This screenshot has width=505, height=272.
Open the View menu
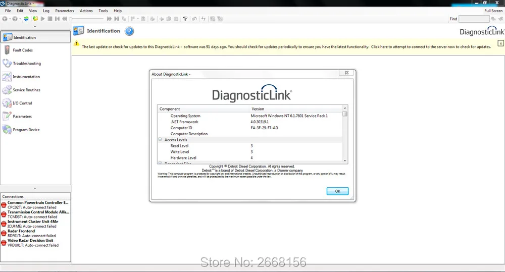click(x=33, y=11)
